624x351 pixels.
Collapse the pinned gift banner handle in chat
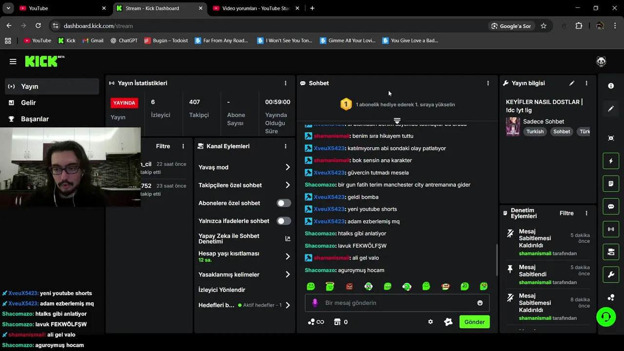[x=397, y=120]
